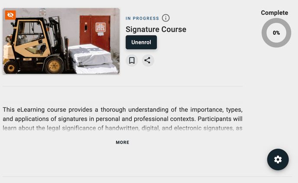Click the forklift cab in the thumbnail
The height and width of the screenshot is (183, 298).
pyautogui.click(x=30, y=35)
